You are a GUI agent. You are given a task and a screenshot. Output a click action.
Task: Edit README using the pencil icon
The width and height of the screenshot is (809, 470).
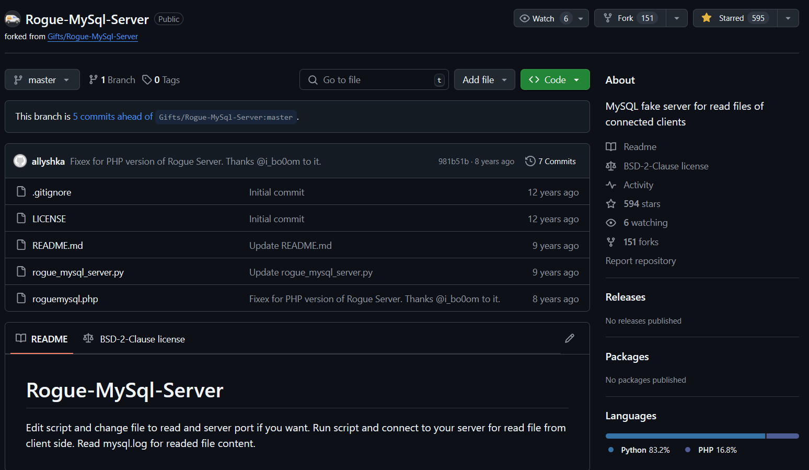[570, 339]
